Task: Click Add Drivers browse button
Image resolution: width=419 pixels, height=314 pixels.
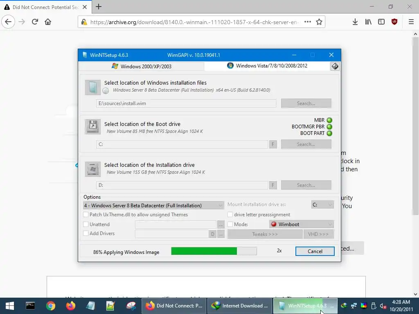Action: pos(221,234)
